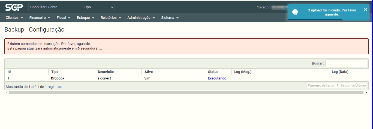
Task: Click the info icon in notification
Action: click(x=295, y=12)
